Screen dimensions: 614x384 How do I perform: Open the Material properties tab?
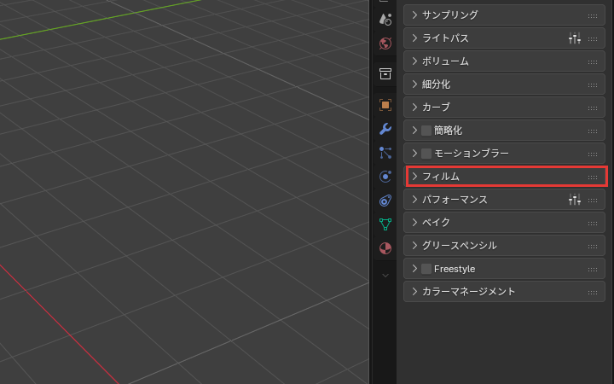tap(385, 248)
